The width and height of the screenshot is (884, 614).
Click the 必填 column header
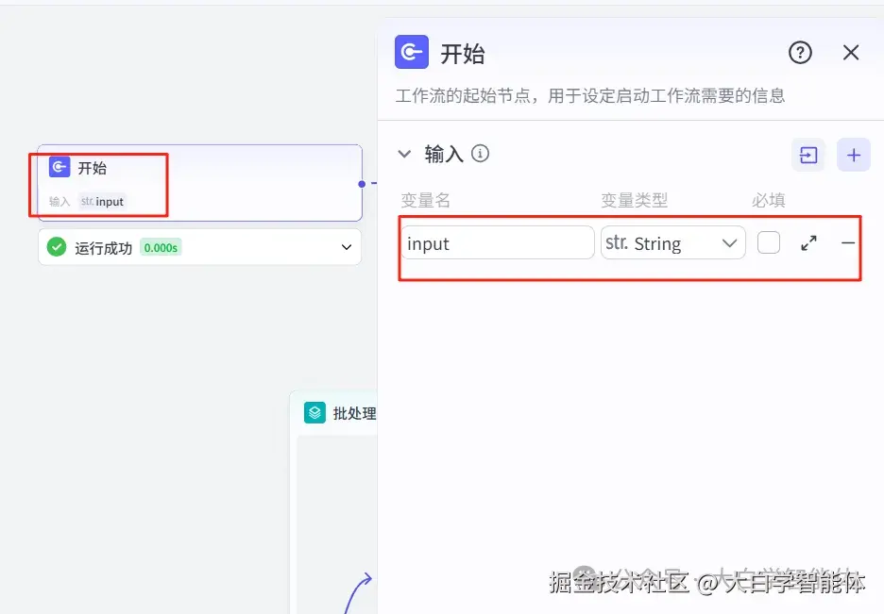(769, 200)
